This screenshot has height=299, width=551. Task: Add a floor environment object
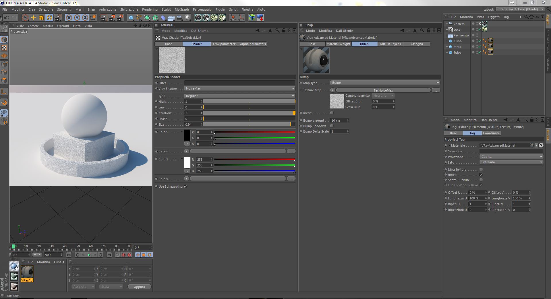171,18
